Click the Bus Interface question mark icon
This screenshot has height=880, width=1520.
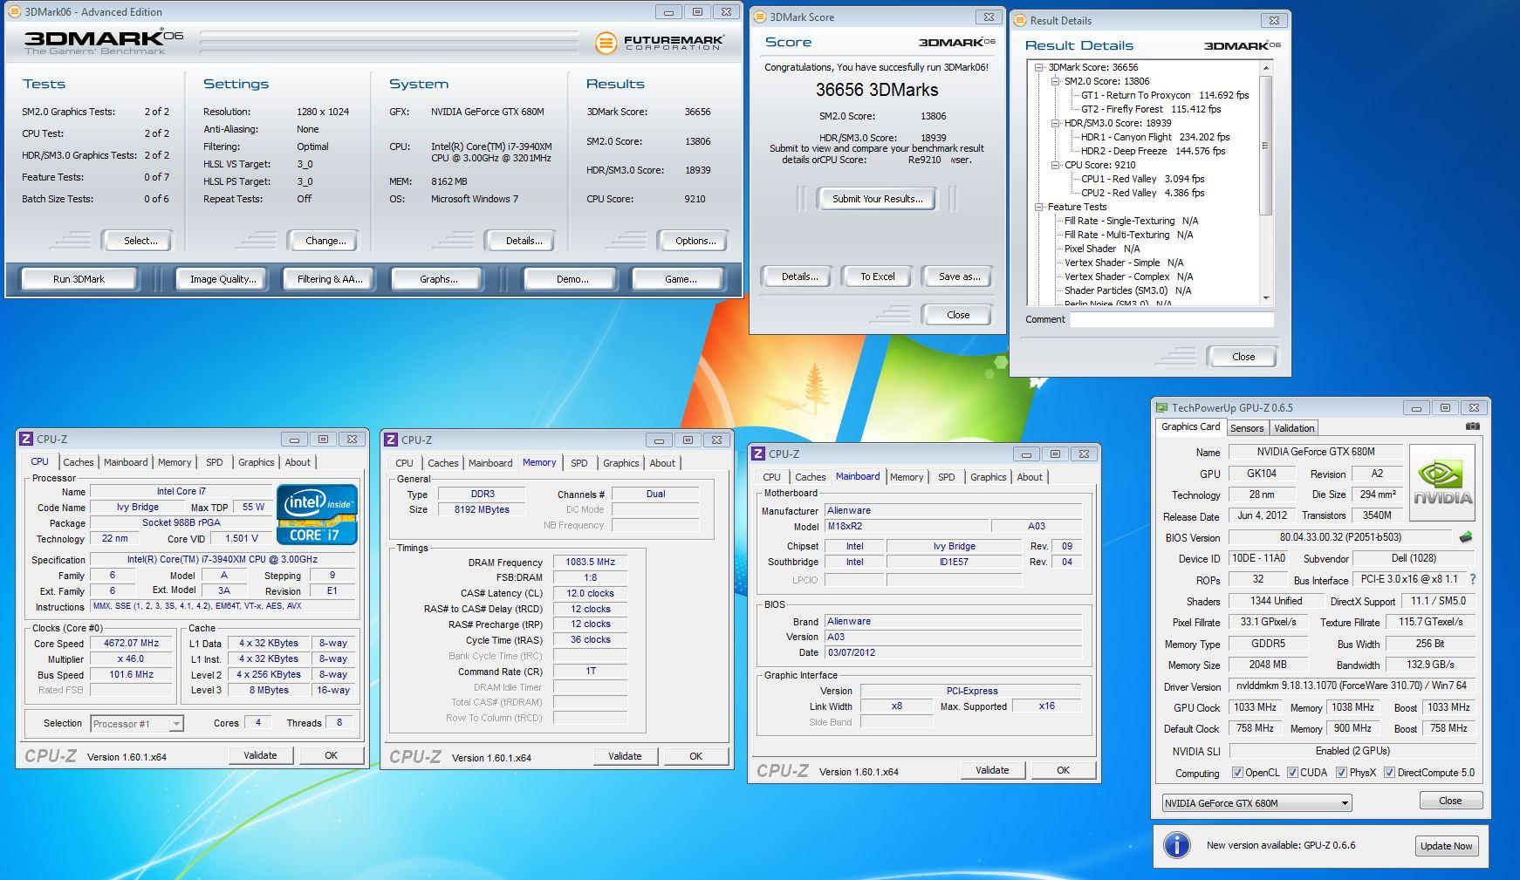coord(1473,579)
